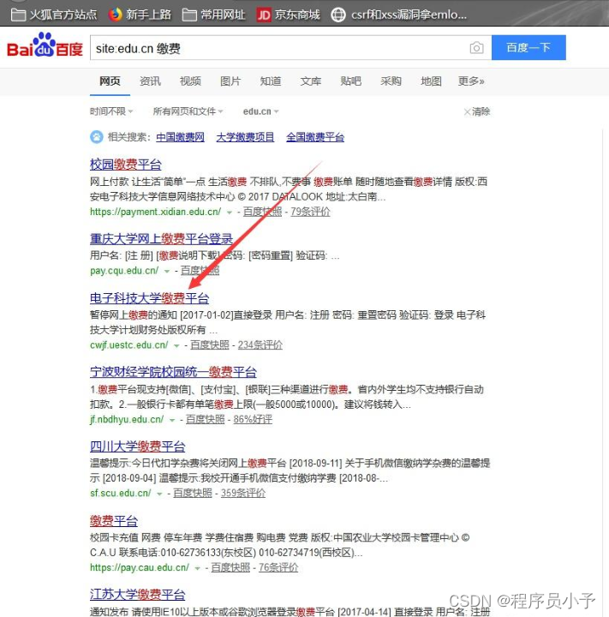The image size is (609, 617).
Task: Click the 百度一下 search button
Action: click(528, 48)
